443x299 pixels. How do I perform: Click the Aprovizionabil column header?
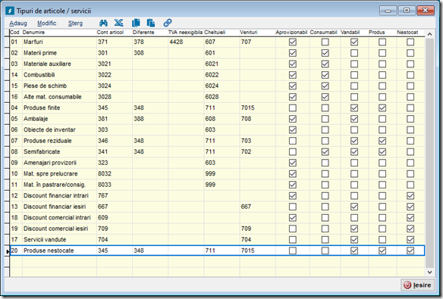tap(292, 33)
